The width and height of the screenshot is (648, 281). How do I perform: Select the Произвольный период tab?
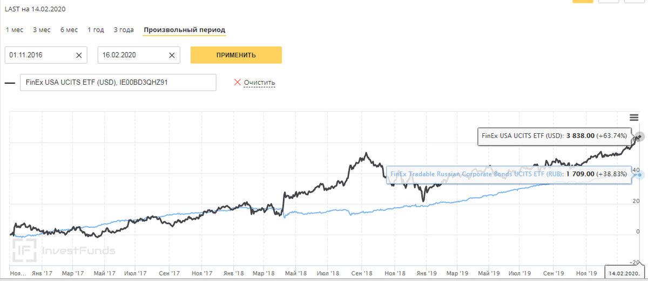click(x=185, y=30)
